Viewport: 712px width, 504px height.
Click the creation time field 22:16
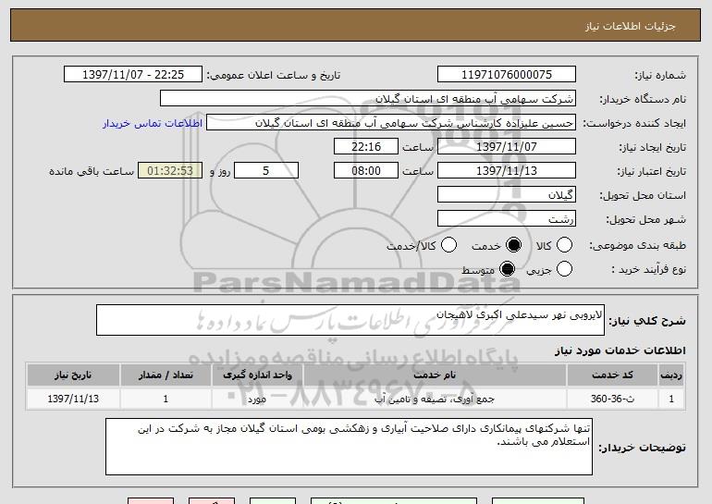pyautogui.click(x=366, y=147)
